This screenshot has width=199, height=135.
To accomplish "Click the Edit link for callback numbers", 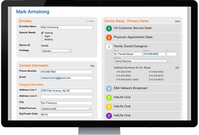I will (x=177, y=67).
